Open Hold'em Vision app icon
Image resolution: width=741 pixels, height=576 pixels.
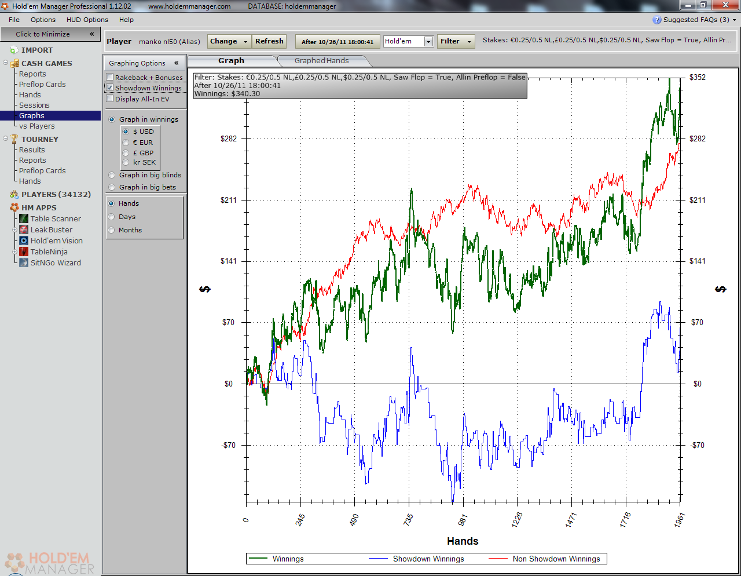(x=24, y=240)
